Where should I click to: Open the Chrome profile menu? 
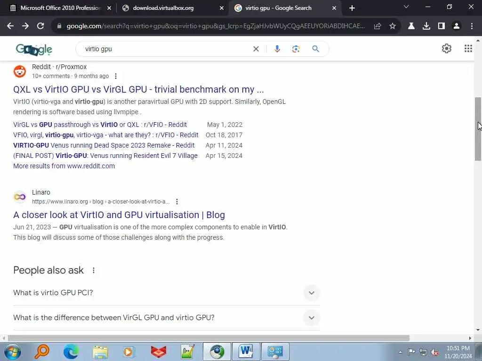(x=457, y=26)
